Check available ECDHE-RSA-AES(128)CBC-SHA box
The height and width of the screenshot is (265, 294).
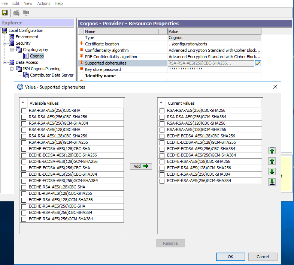pyautogui.click(x=24, y=187)
